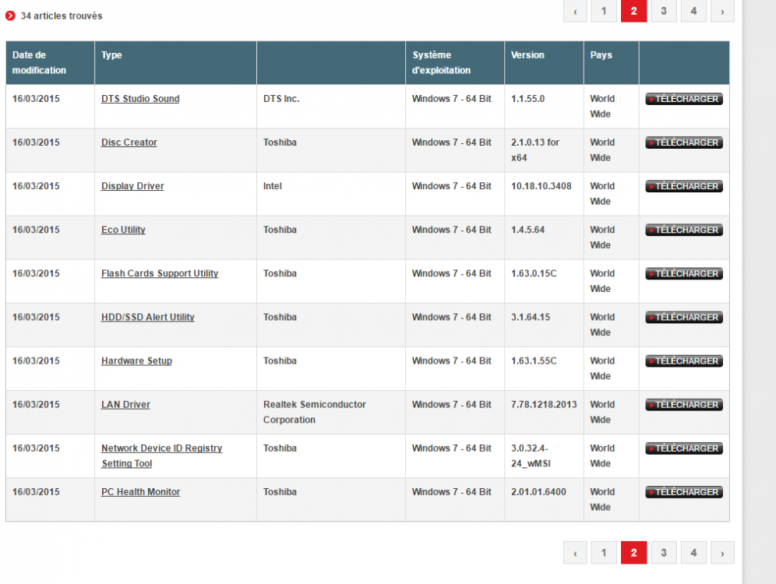This screenshot has height=584, width=776.
Task: Click the Système d'exploitation column header
Action: click(x=455, y=63)
